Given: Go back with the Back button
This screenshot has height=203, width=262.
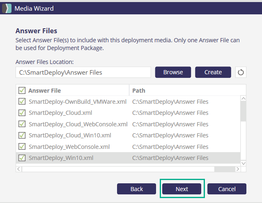Looking at the screenshot, I should point(136,189).
